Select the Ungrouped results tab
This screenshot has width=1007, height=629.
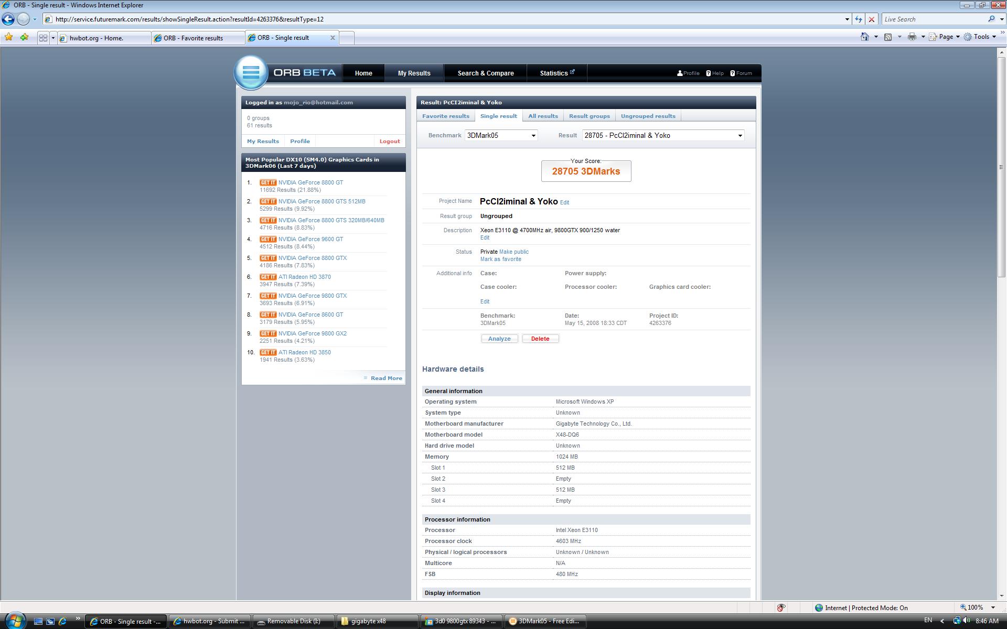(648, 116)
